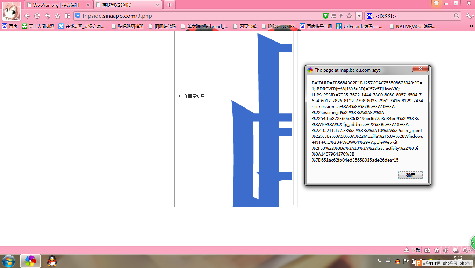475x268 pixels.
Task: Click the undo closed tab arrow icon
Action: (48, 16)
